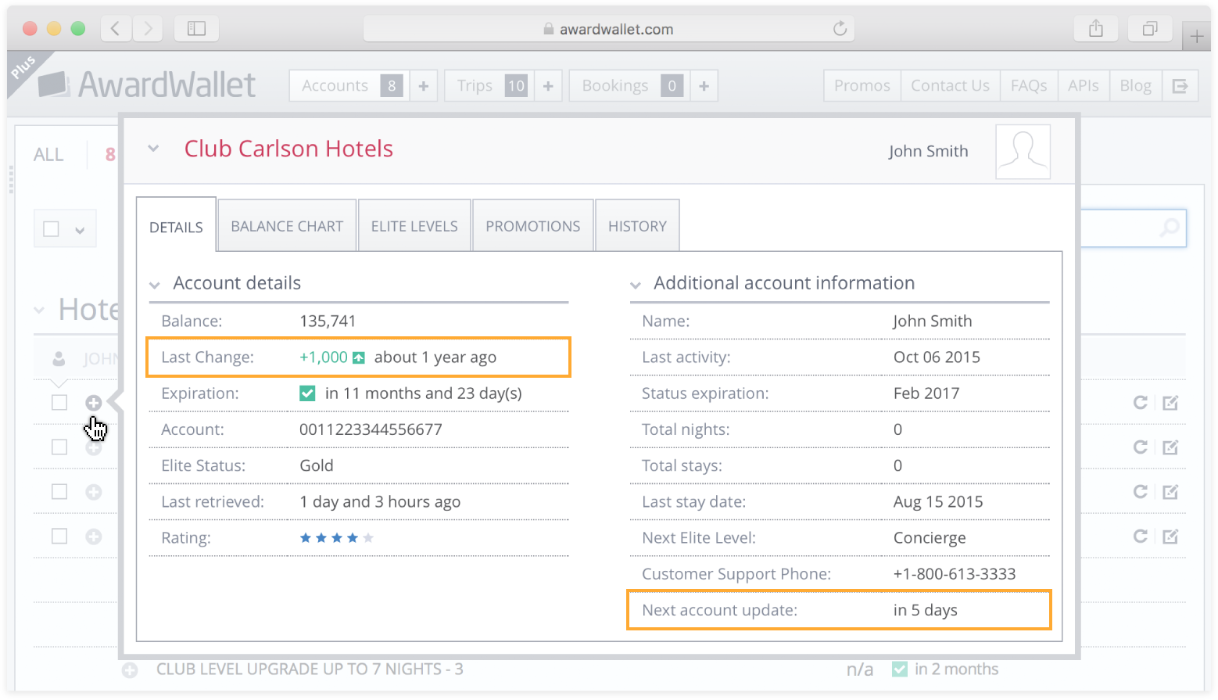Expand Club Level Upgrade row plus icon
1218x700 pixels.
point(130,670)
